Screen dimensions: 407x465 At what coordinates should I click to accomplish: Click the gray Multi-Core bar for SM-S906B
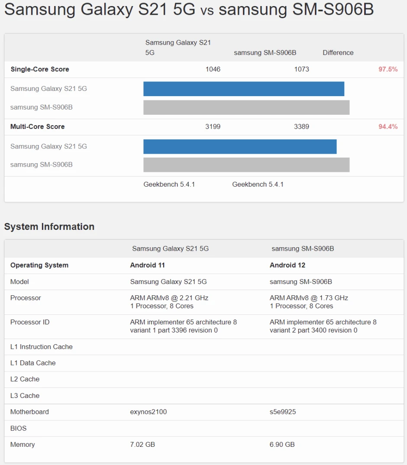(246, 165)
